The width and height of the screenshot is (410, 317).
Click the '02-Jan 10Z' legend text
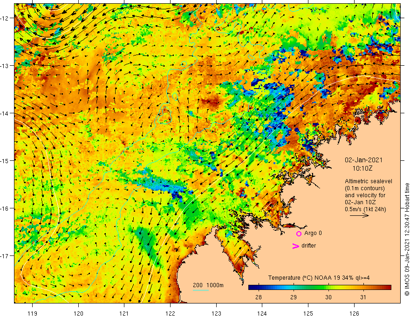coord(360,202)
